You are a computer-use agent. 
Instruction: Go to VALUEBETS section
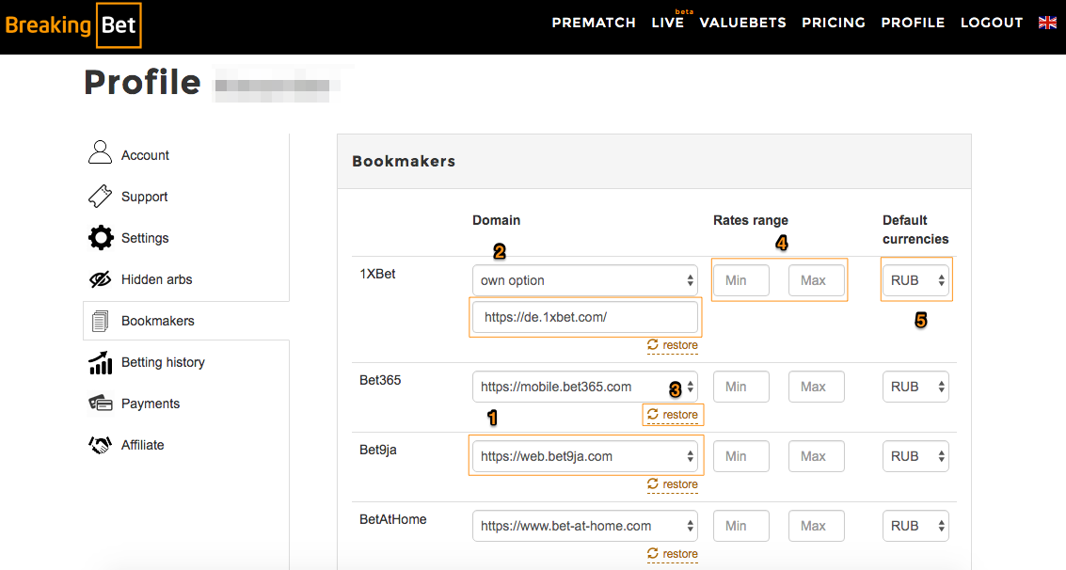742,24
